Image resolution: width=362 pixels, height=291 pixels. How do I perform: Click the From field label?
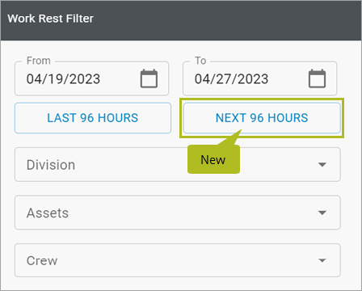click(x=39, y=61)
